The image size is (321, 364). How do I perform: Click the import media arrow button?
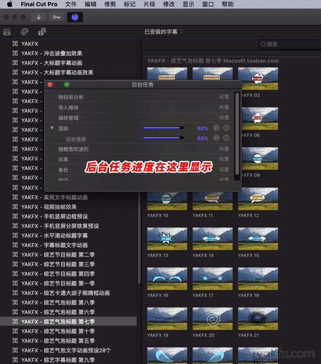(x=39, y=17)
